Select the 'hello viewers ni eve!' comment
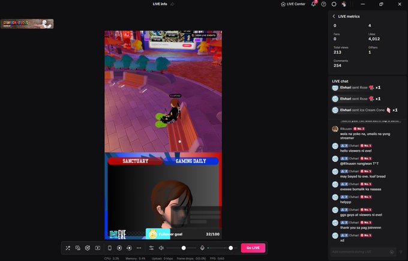The height and width of the screenshot is (261, 408). point(356,151)
